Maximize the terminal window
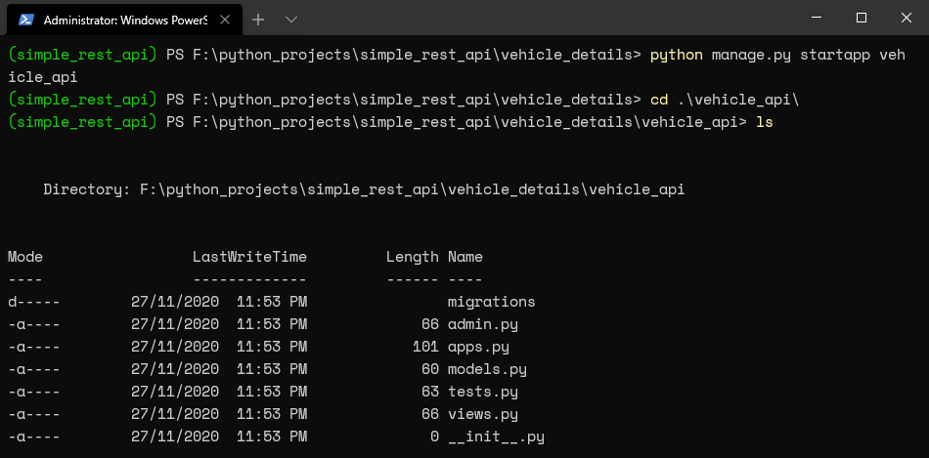The height and width of the screenshot is (458, 929). pos(862,18)
